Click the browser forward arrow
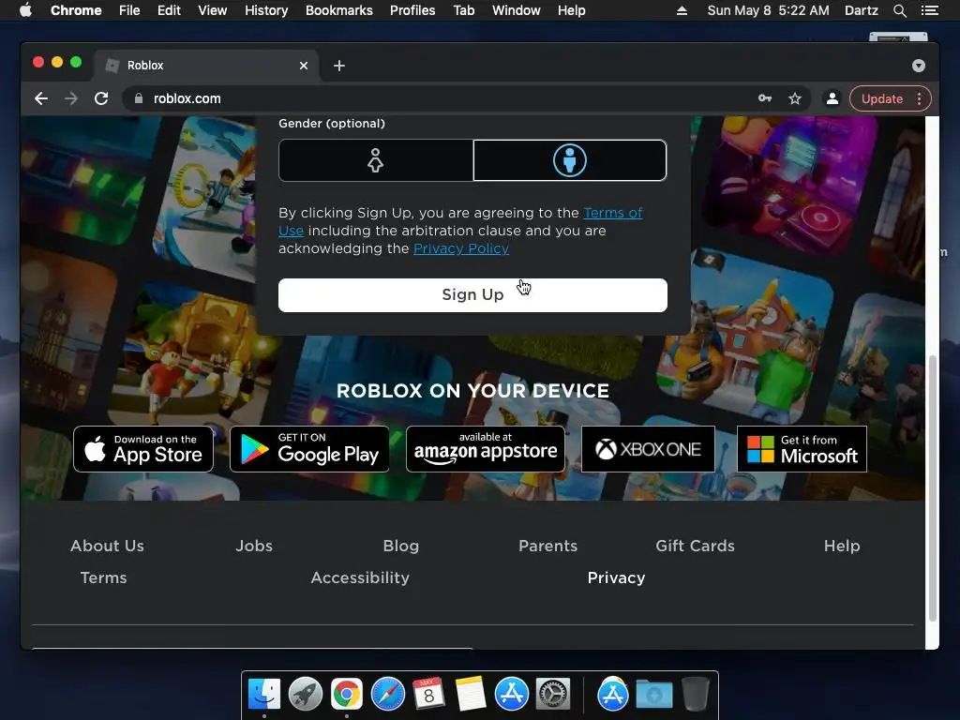This screenshot has height=720, width=960. [x=71, y=98]
